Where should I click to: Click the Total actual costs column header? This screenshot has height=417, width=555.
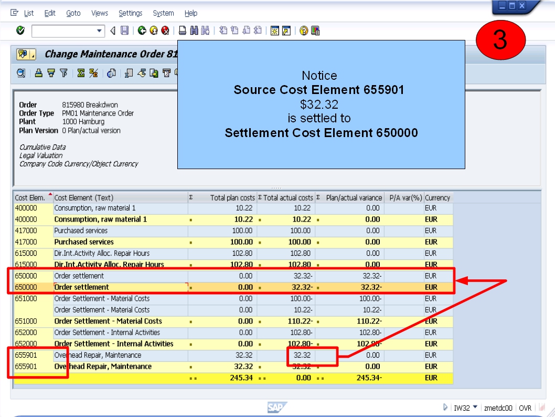coord(286,197)
